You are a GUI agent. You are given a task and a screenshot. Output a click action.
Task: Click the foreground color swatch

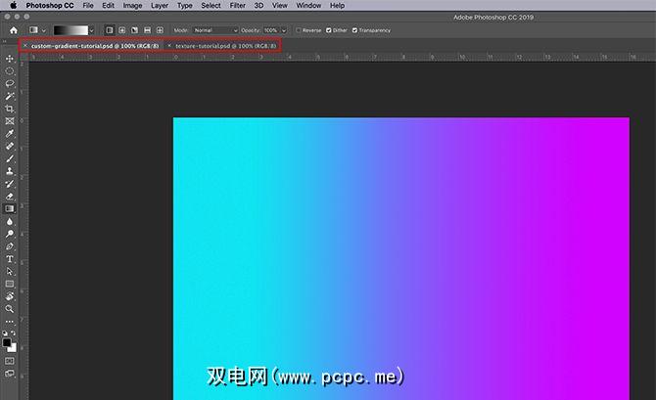8,341
